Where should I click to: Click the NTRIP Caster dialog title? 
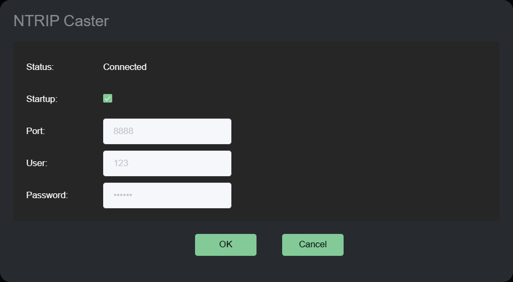pyautogui.click(x=61, y=21)
